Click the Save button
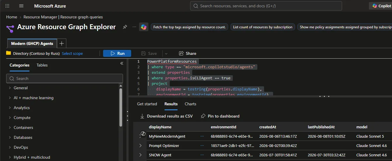Screen dimensions: 392x161 149,53
